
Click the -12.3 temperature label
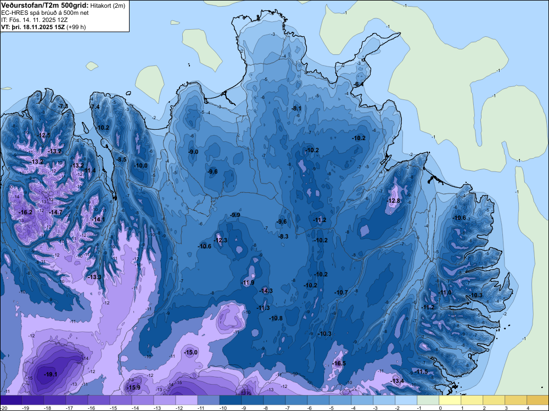coord(220,240)
